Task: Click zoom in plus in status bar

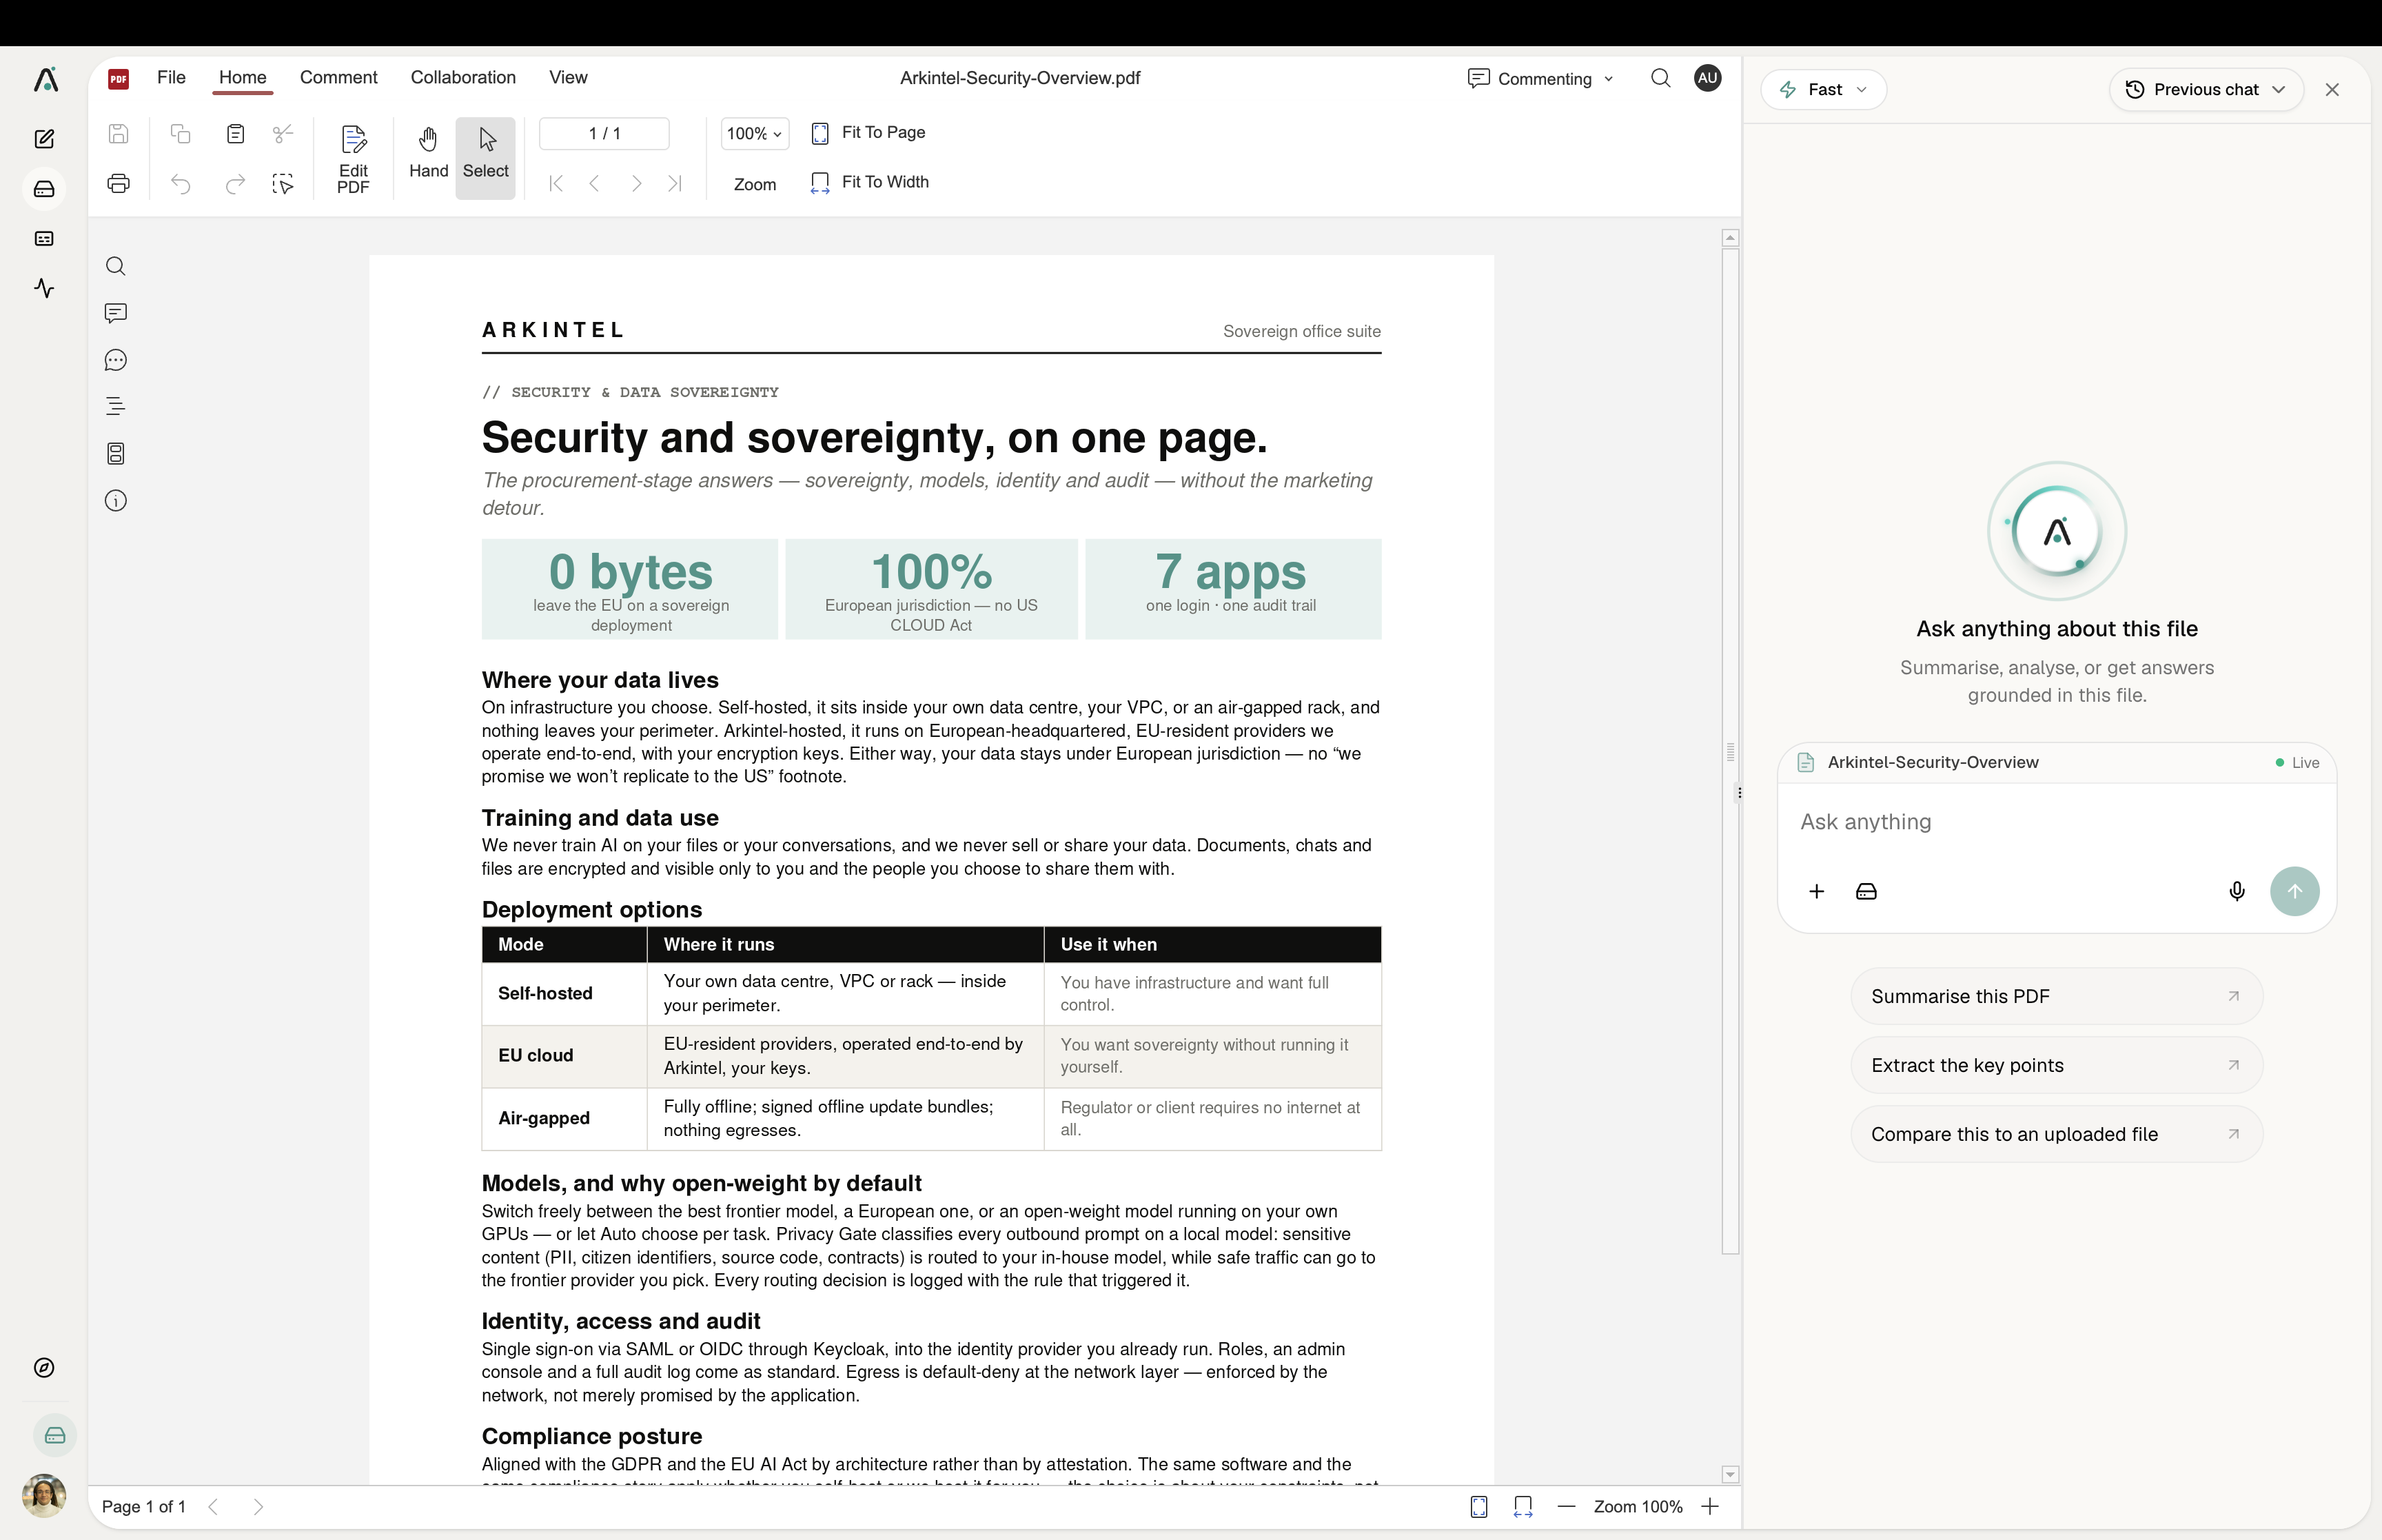Action: [x=1710, y=1507]
